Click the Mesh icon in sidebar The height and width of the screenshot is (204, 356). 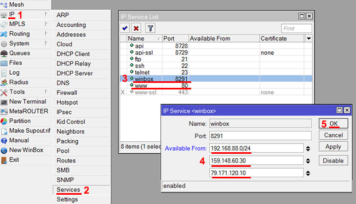coord(4,4)
